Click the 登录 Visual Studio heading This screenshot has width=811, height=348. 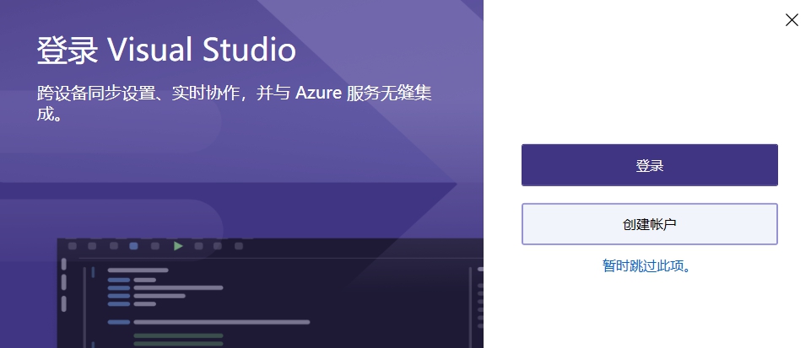click(166, 50)
